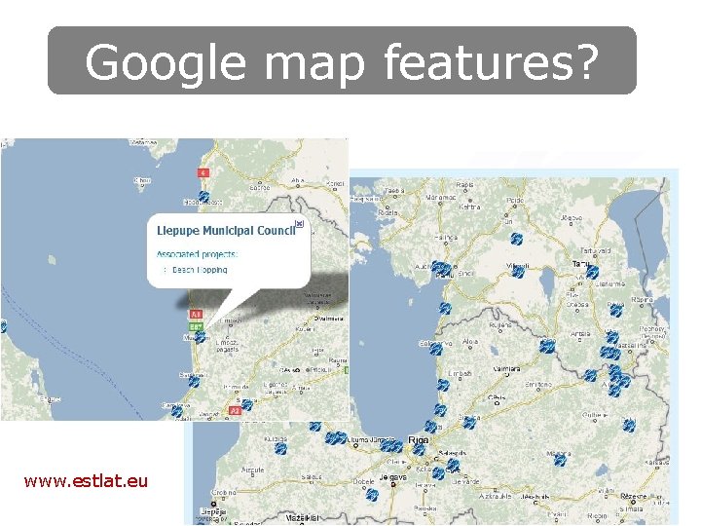Open the Beach Hopping project link
Screen dimensions: 701x526
coord(200,270)
